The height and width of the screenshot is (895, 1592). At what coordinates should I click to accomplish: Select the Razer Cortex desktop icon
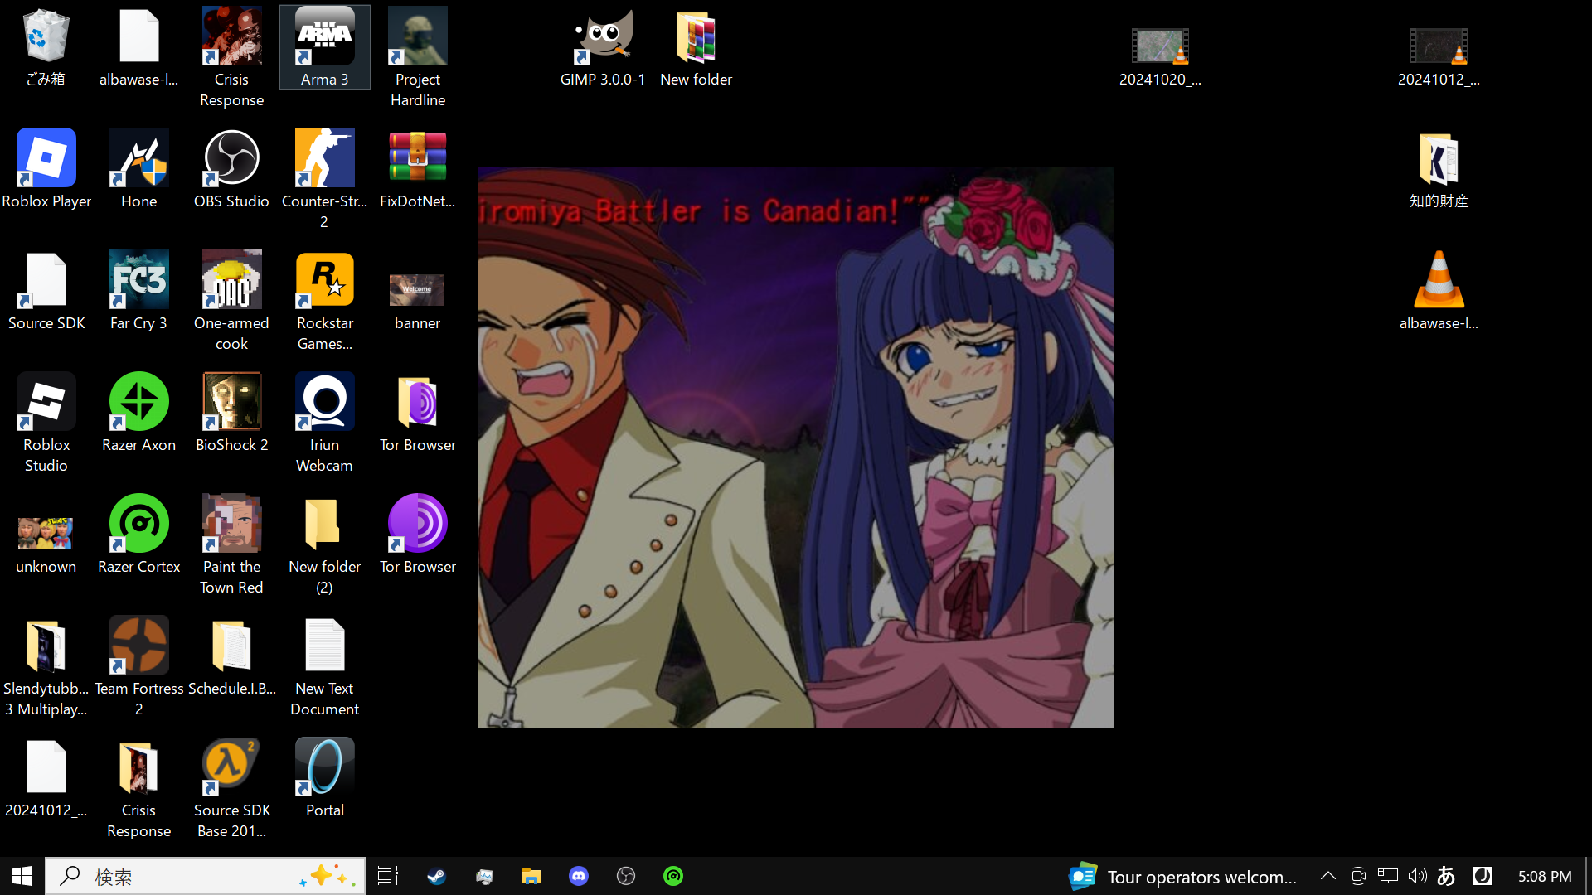point(138,535)
